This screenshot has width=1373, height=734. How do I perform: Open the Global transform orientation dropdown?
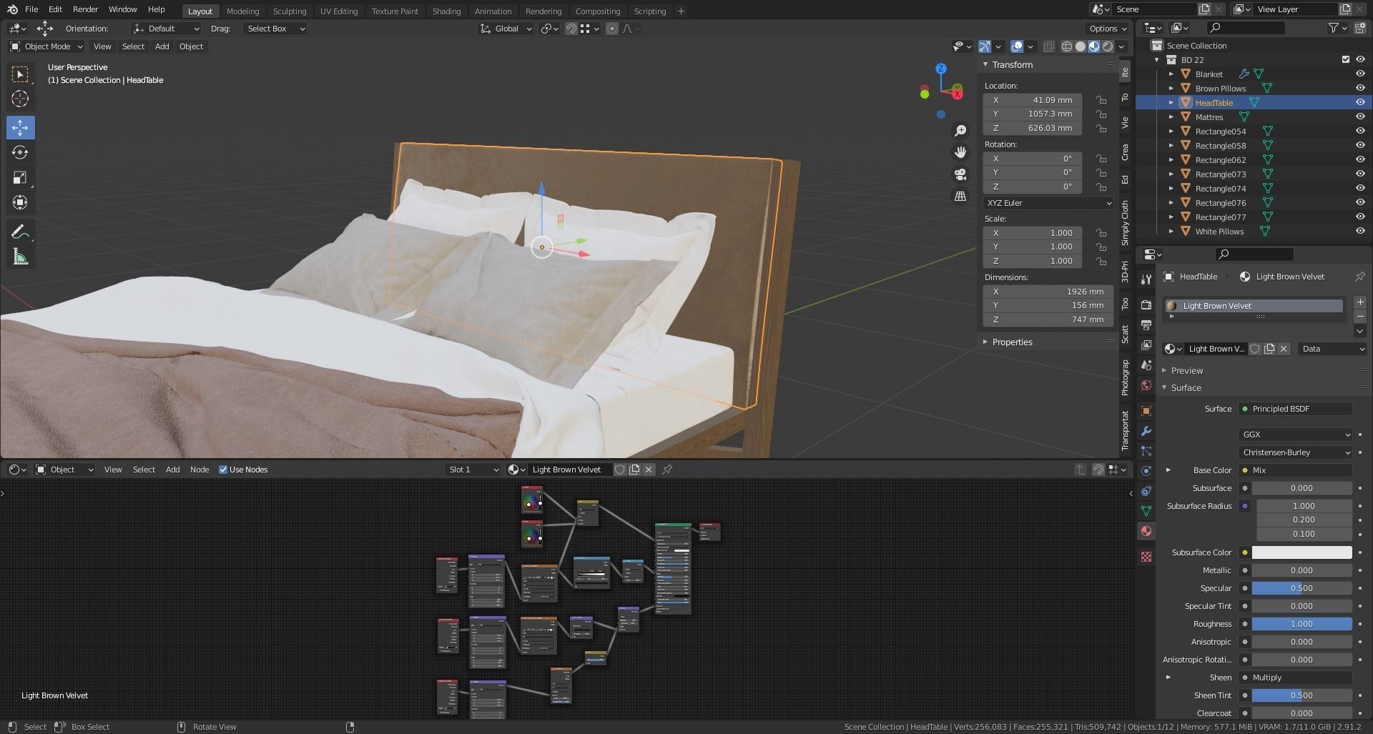506,29
